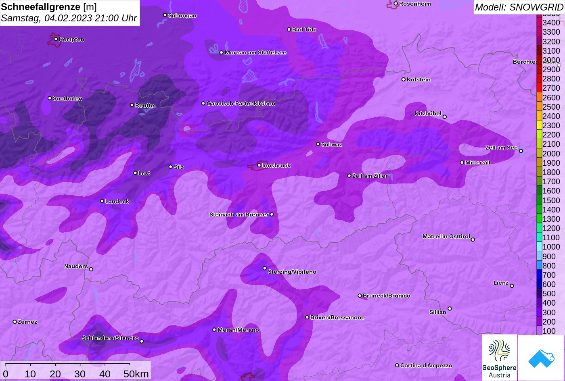This screenshot has height=381, width=565.
Task: Click the Schongau location dot
Action: [165, 15]
